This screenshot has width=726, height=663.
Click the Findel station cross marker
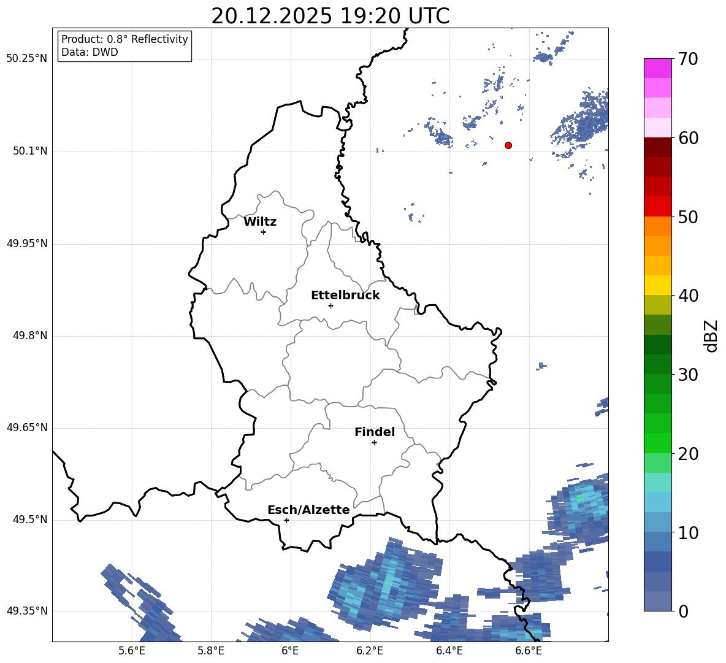374,443
